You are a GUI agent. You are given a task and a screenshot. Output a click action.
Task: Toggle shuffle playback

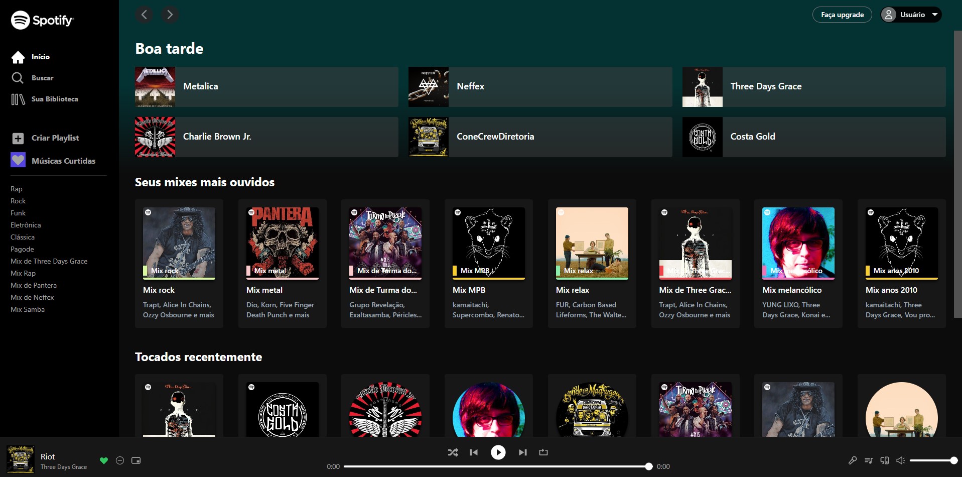[453, 452]
